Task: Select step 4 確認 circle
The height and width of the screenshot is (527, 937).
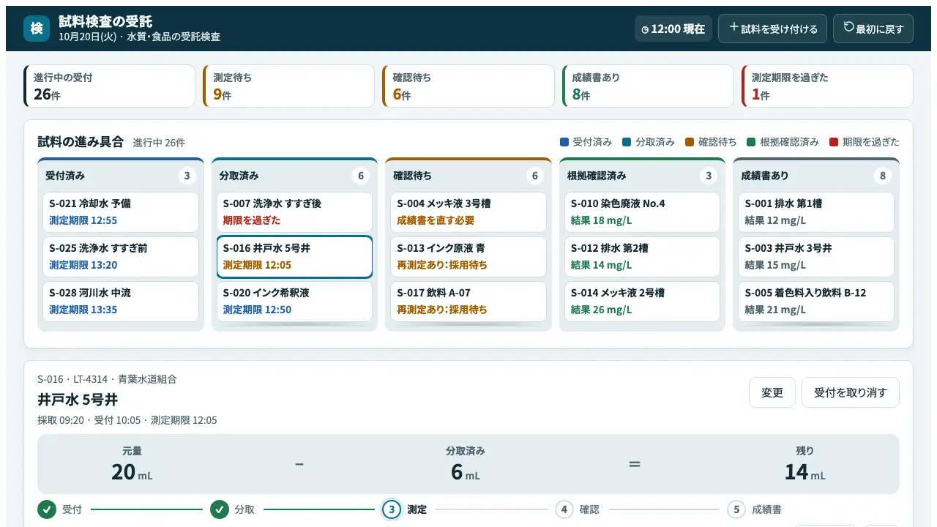Action: (564, 509)
